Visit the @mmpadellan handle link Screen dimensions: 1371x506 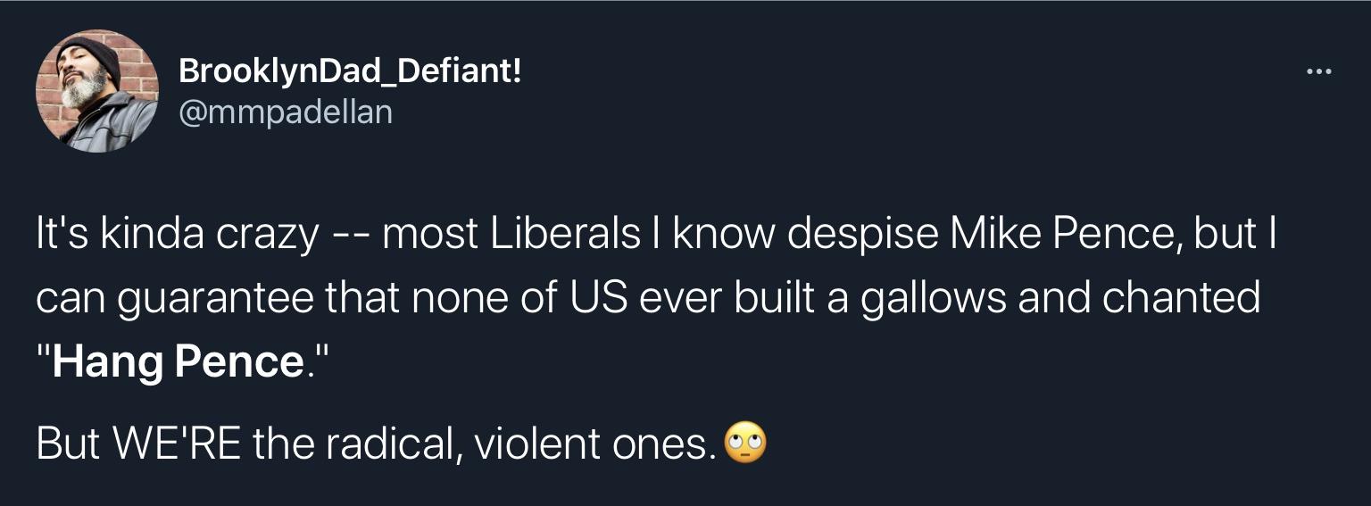pos(286,112)
